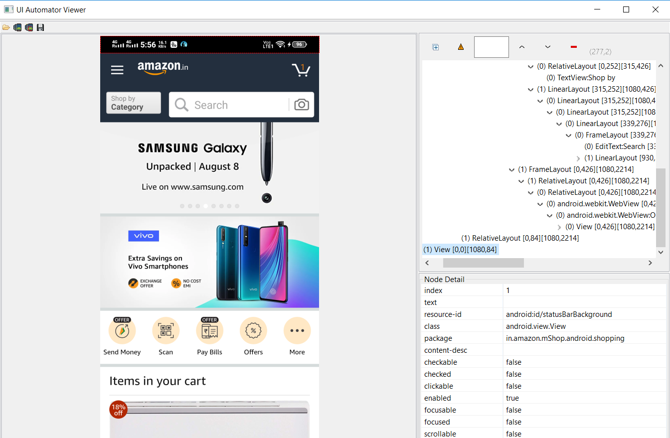Tap the camera icon in search bar
670x438 pixels.
coord(302,105)
